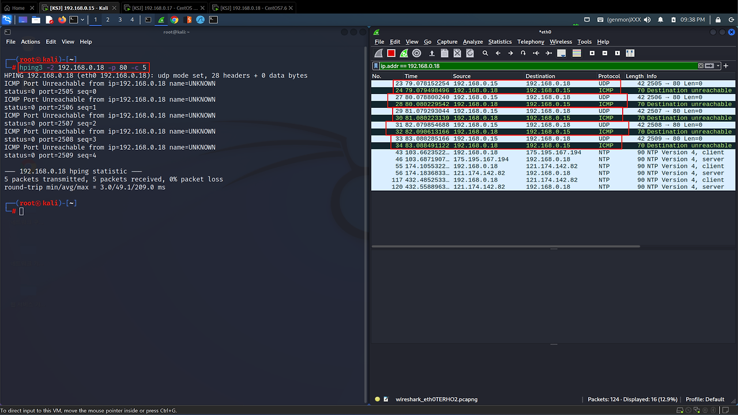Image resolution: width=738 pixels, height=415 pixels.
Task: Open the Firefox browser from the panel
Action: [x=62, y=20]
